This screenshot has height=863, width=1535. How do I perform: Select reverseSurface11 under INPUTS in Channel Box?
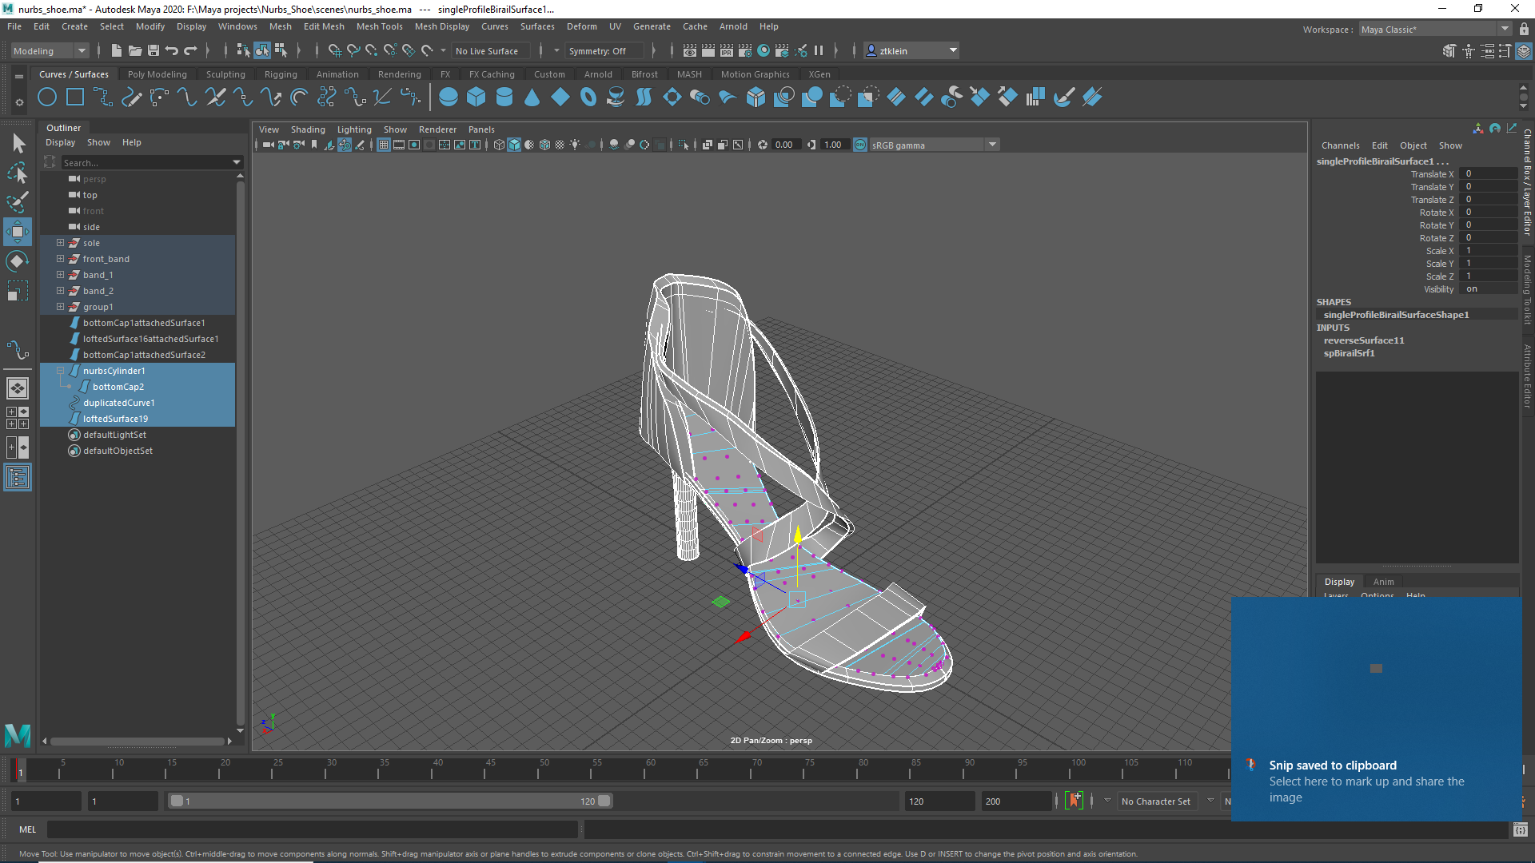click(1364, 340)
